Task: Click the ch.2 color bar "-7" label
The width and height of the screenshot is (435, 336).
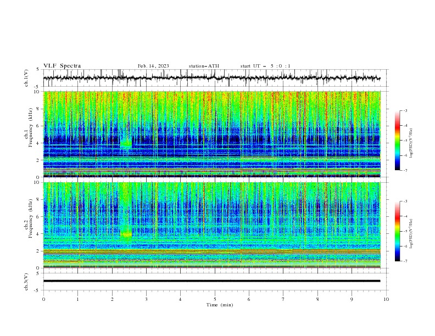Action: pos(405,261)
